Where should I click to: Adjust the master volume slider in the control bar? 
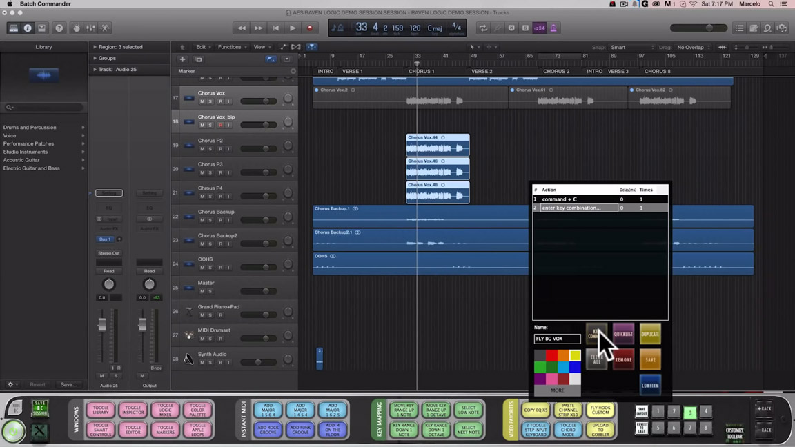coord(698,28)
